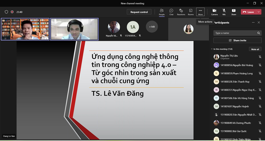Open the meeting Chat
The height and width of the screenshot is (141, 265).
point(171,12)
